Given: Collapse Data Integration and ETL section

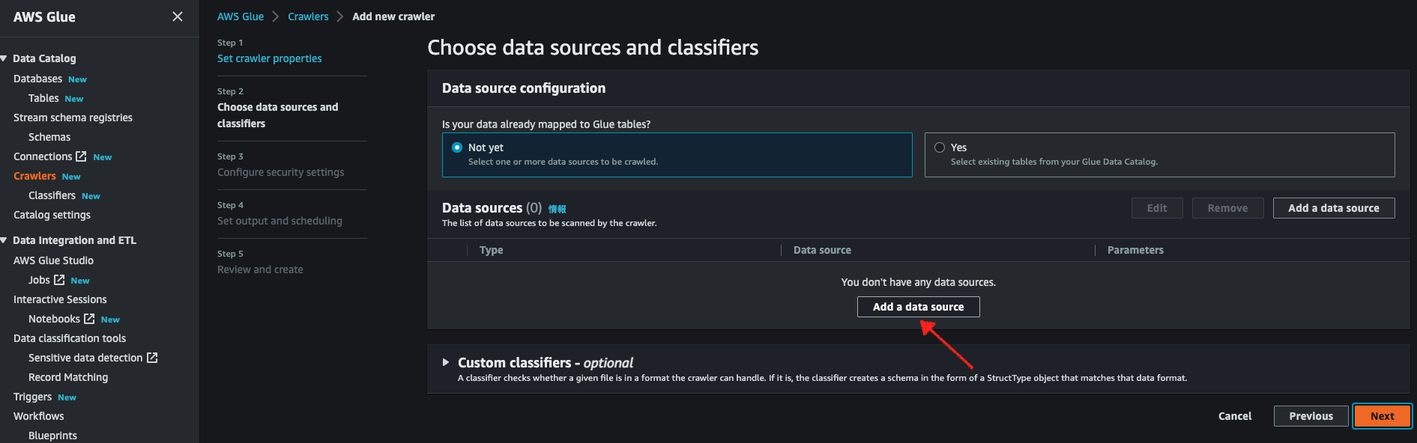Looking at the screenshot, I should click(x=4, y=240).
